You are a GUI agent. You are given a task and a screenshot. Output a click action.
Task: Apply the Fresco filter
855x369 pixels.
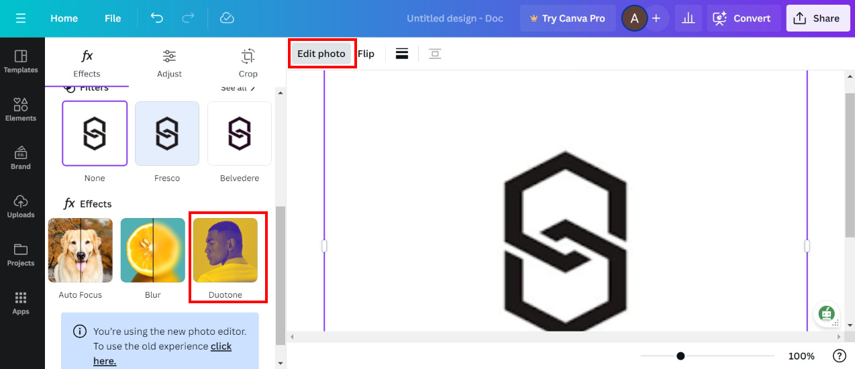click(x=167, y=134)
